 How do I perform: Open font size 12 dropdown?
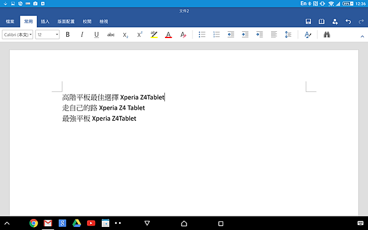click(47, 35)
